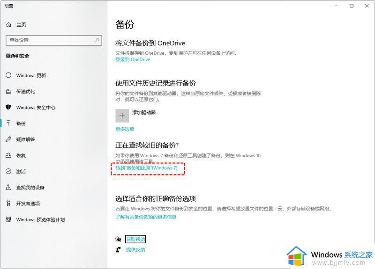
Task: Select the 备份 sidebar entry
Action: coord(21,124)
